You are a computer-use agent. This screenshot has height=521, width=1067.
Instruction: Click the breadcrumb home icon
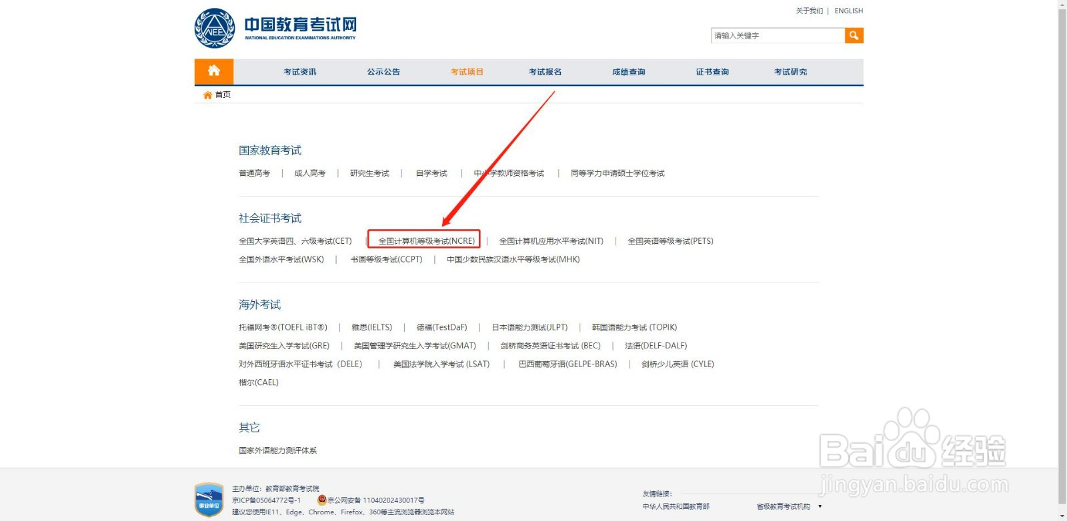[207, 95]
